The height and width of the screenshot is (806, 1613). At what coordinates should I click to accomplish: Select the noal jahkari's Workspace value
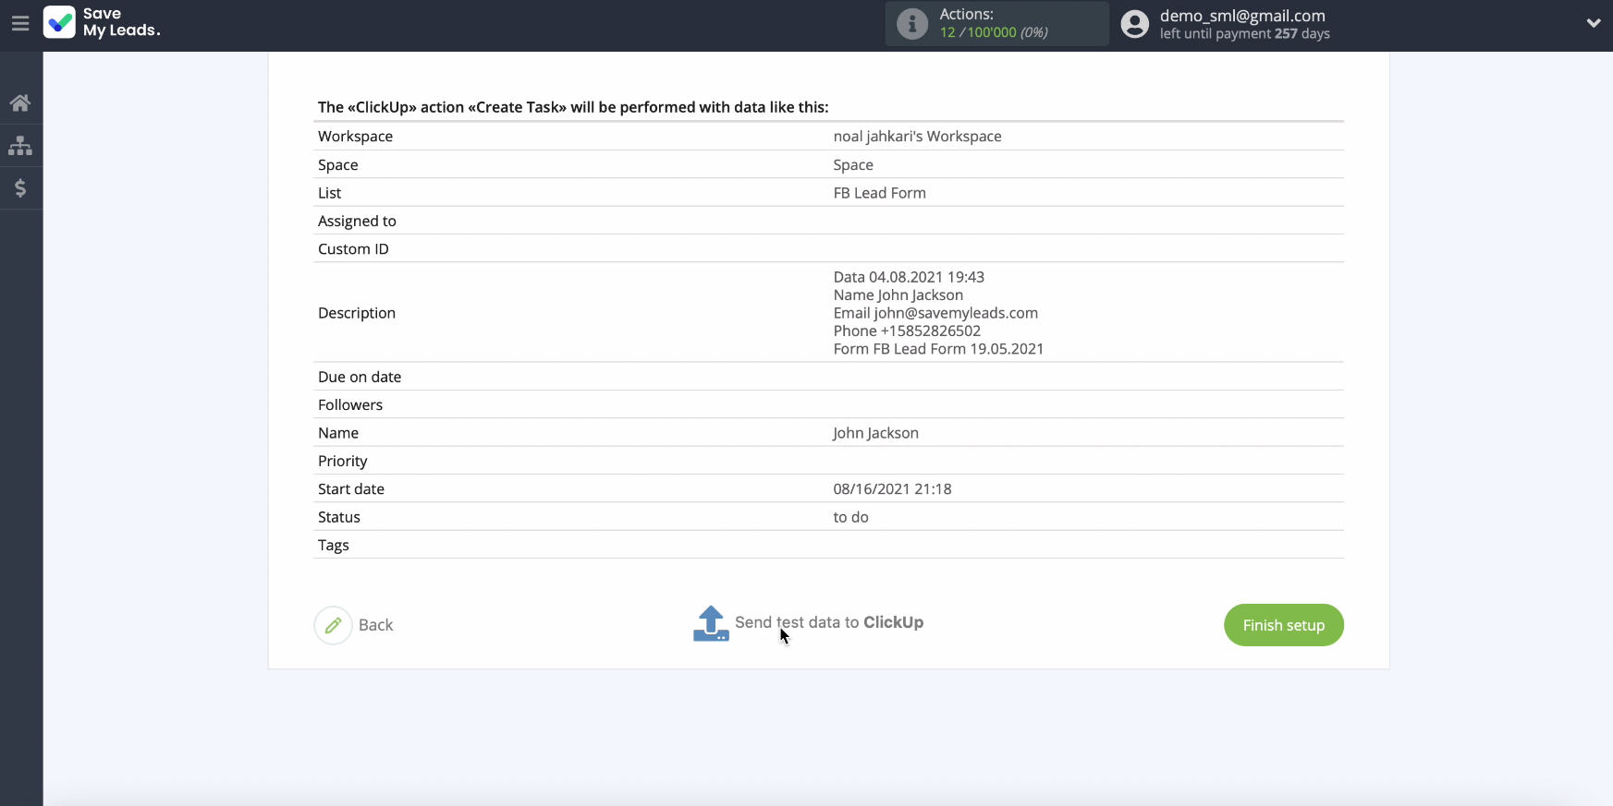[917, 136]
